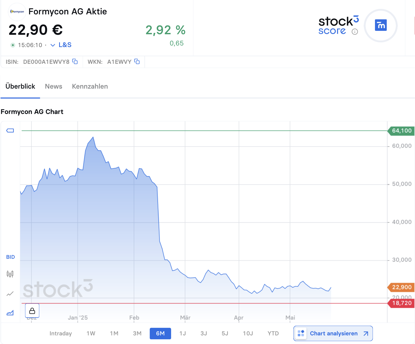Select the price label tool icon
Viewport: 415px width, 344px height.
10,130
